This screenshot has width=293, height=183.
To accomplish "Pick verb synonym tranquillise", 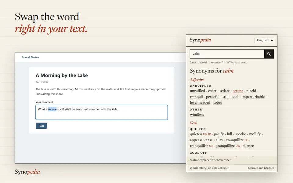I will pos(199,146).
